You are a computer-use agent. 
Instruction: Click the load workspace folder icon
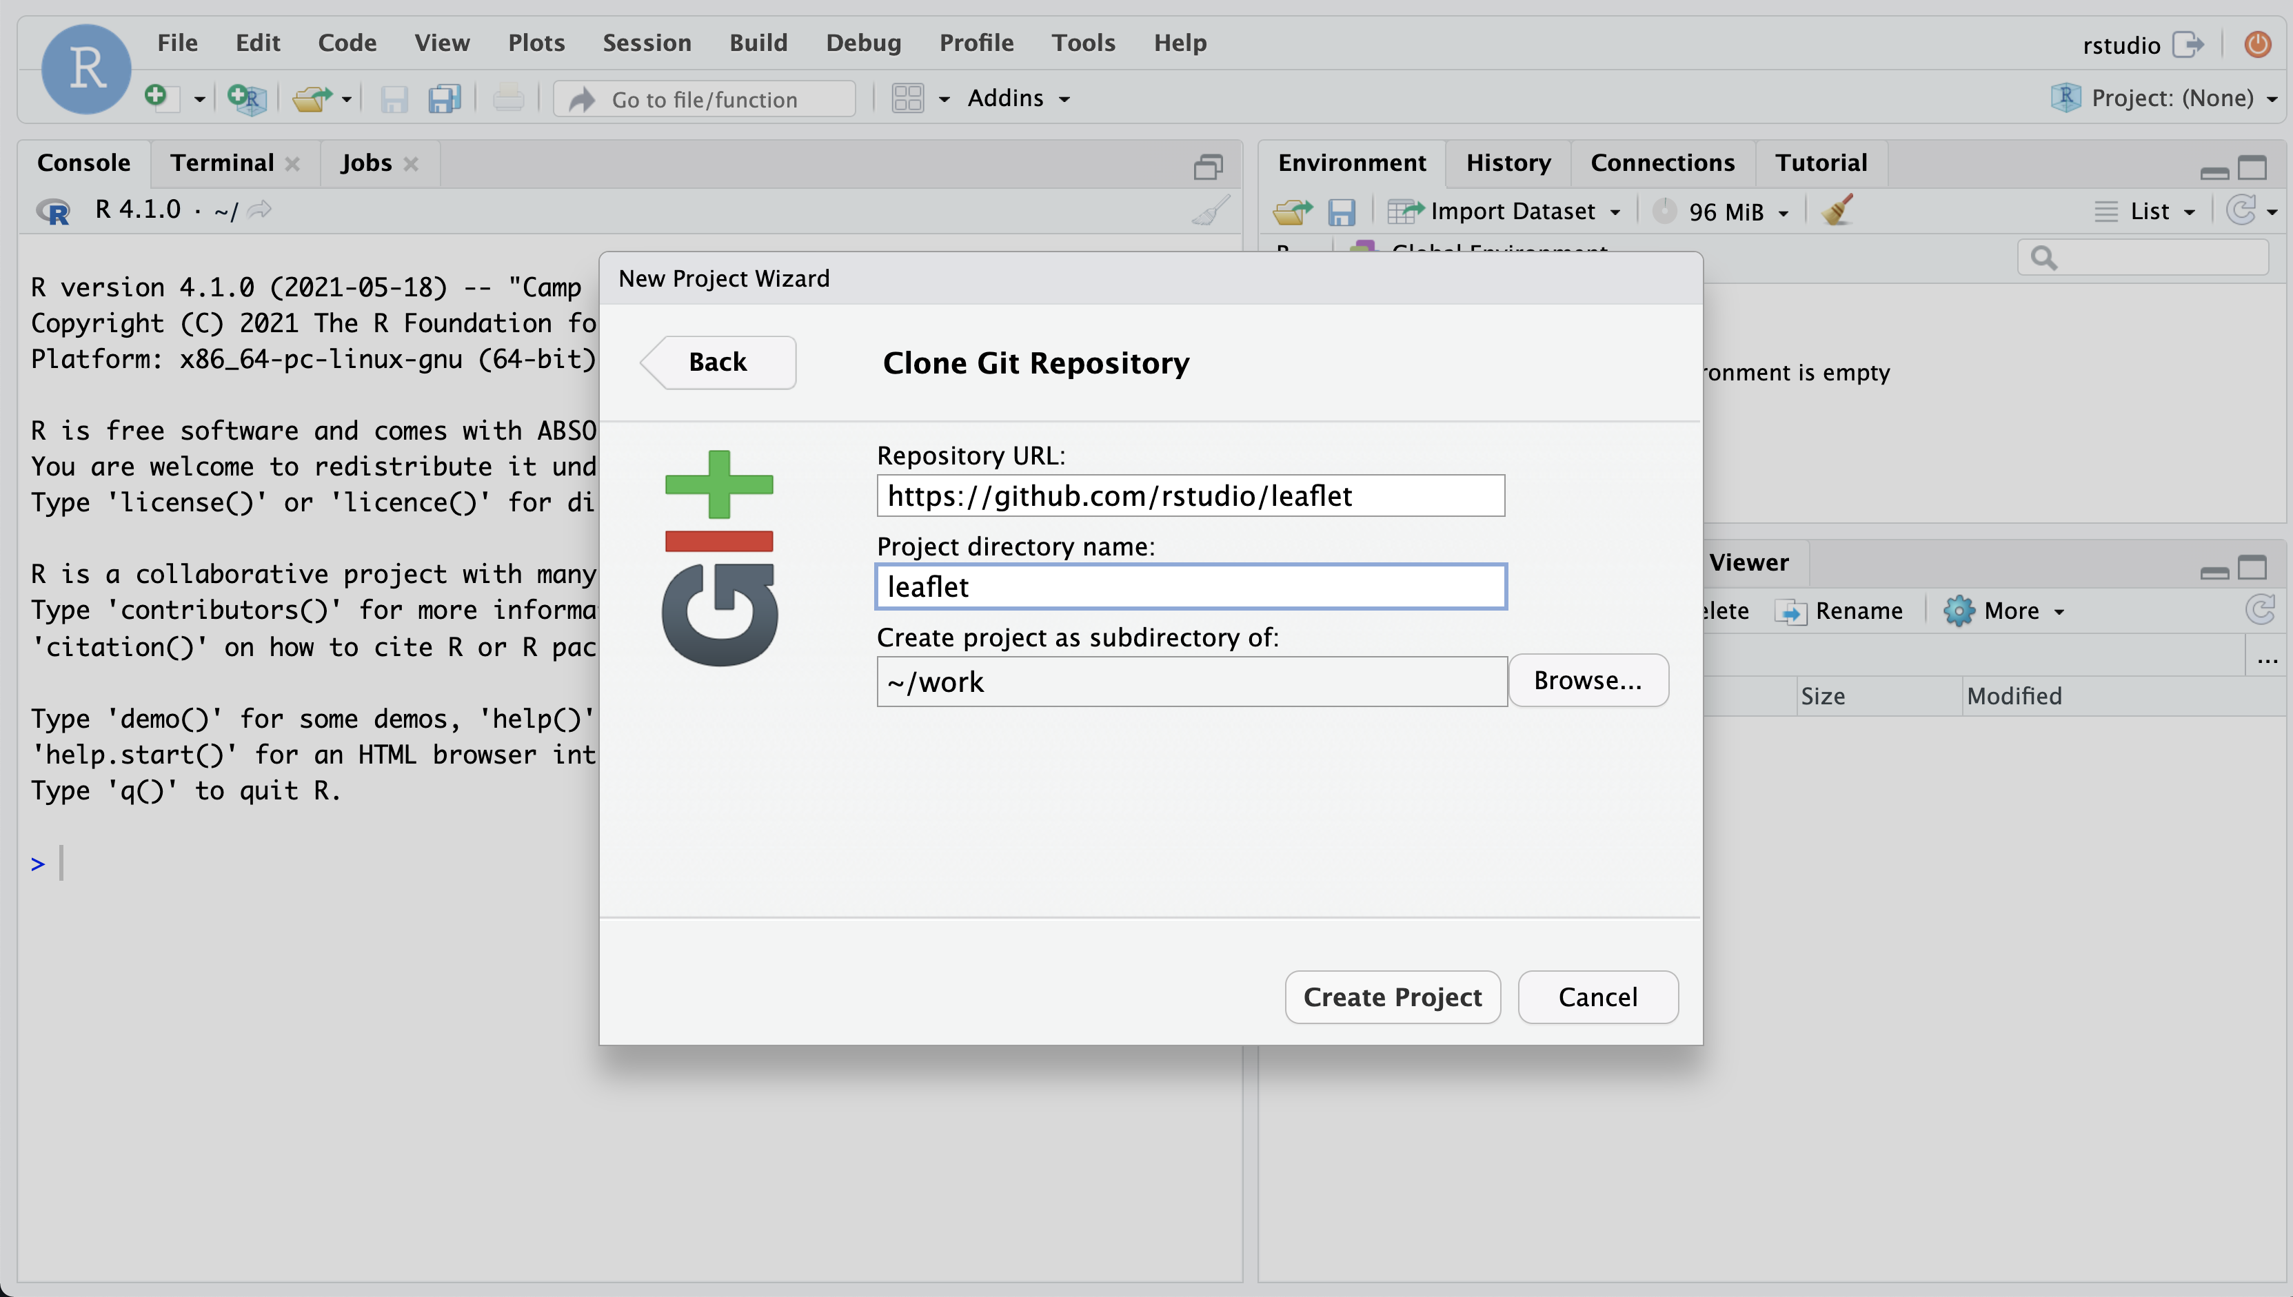(x=1293, y=211)
